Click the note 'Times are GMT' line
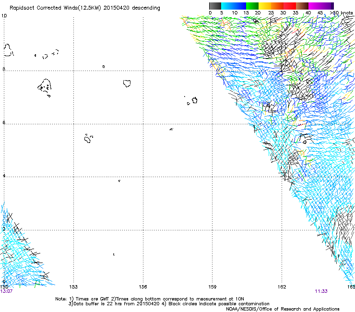The image size is (355, 312). coord(150,299)
